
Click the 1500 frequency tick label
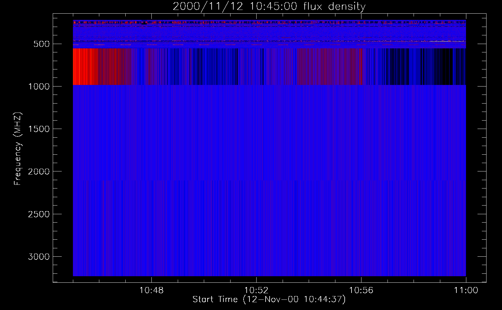pyautogui.click(x=39, y=129)
